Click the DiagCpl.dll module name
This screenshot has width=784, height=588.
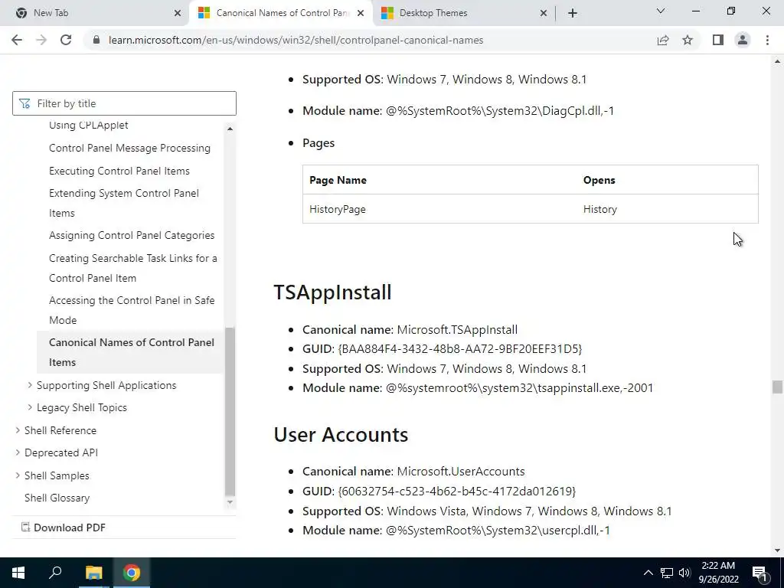500,111
